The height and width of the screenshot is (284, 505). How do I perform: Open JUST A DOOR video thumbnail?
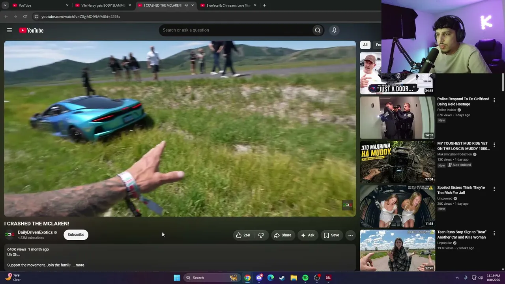tap(397, 73)
